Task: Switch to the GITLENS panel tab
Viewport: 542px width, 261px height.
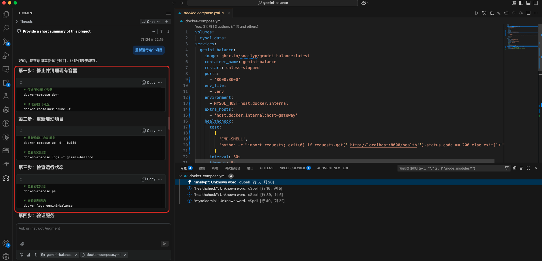Action: pos(266,168)
